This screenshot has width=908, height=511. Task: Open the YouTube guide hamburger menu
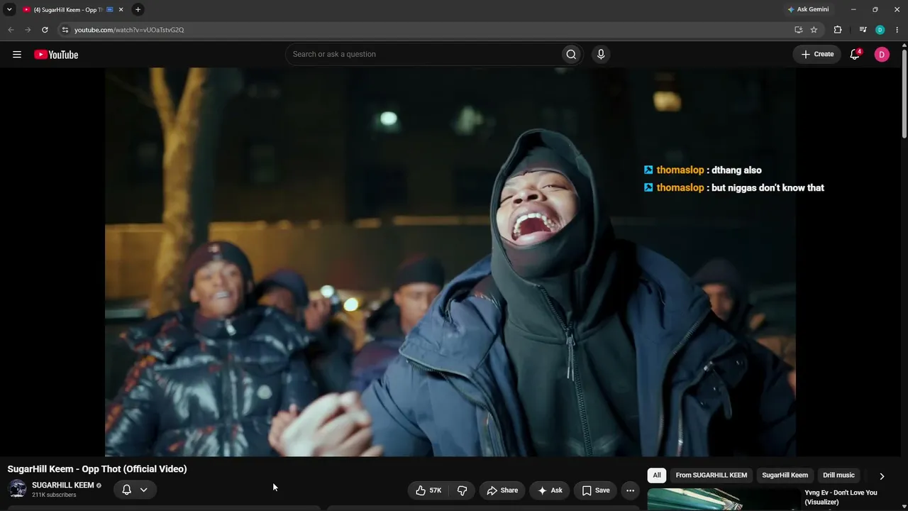pos(17,55)
